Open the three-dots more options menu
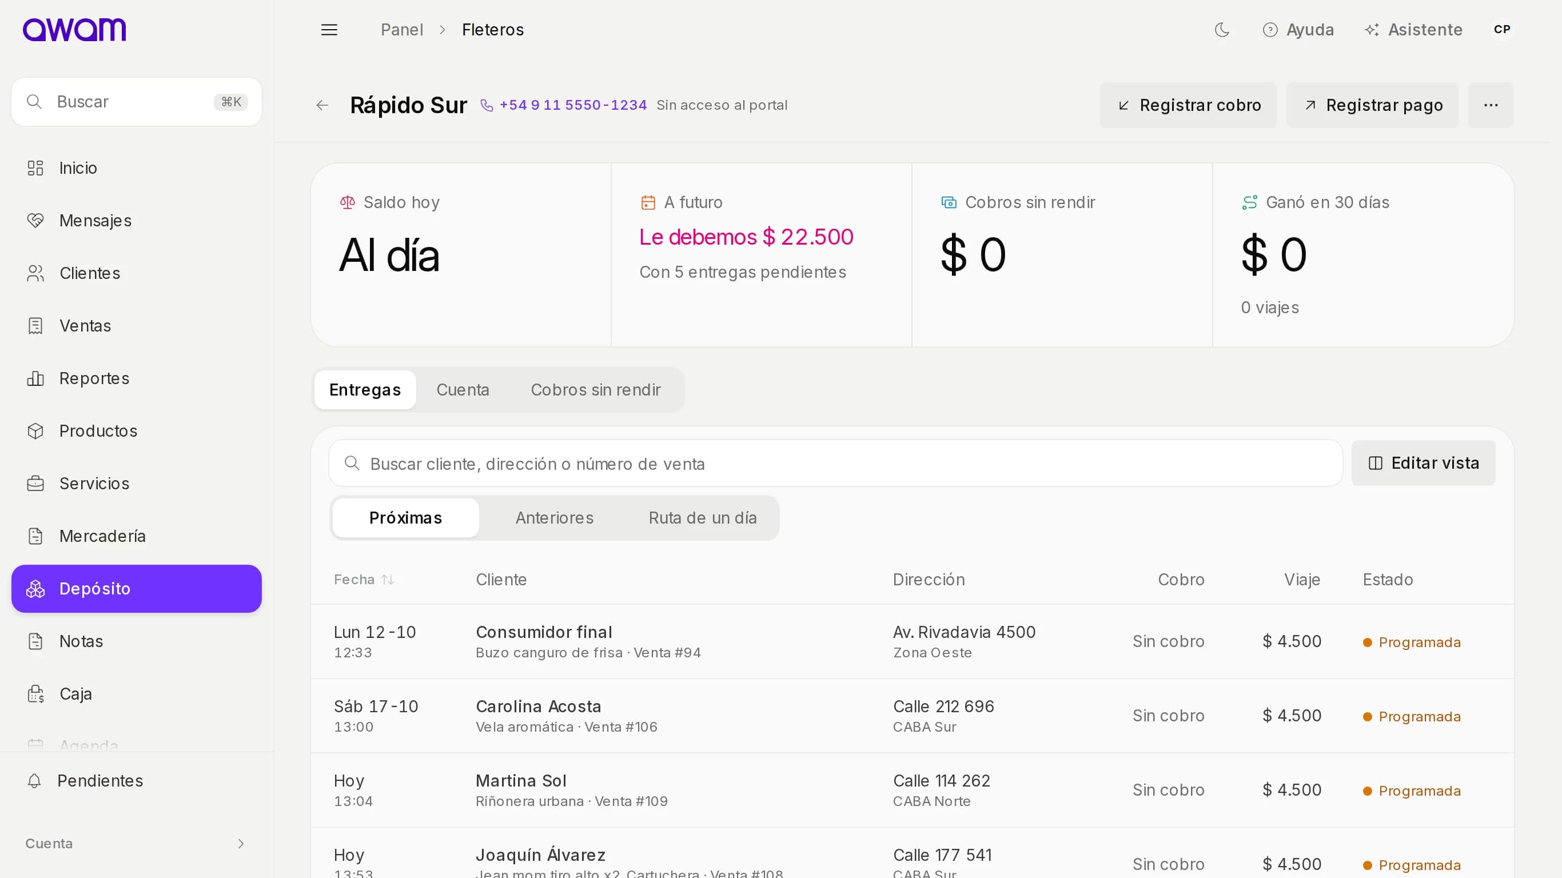Viewport: 1562px width, 878px height. [x=1491, y=106]
